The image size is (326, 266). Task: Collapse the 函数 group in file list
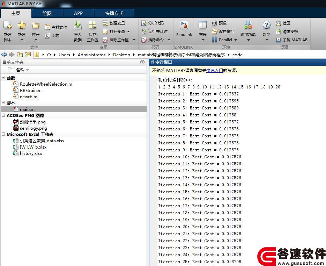[x=3, y=78]
